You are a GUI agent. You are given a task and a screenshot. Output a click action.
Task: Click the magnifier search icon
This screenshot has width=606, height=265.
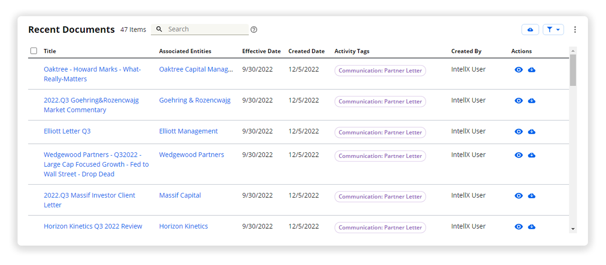tap(159, 29)
